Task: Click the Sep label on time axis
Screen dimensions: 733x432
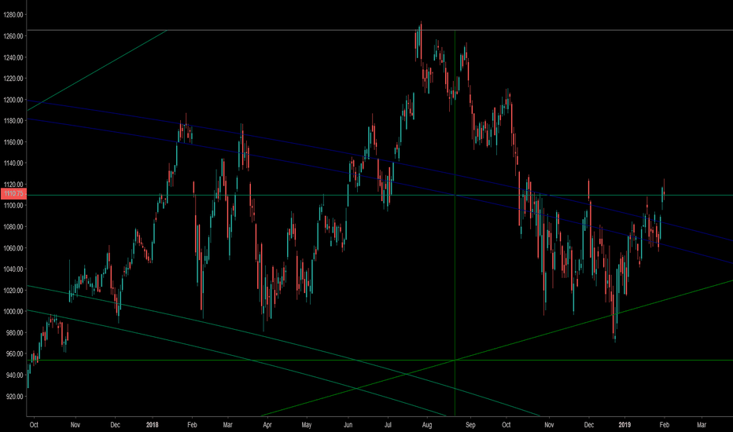Action: [x=470, y=425]
